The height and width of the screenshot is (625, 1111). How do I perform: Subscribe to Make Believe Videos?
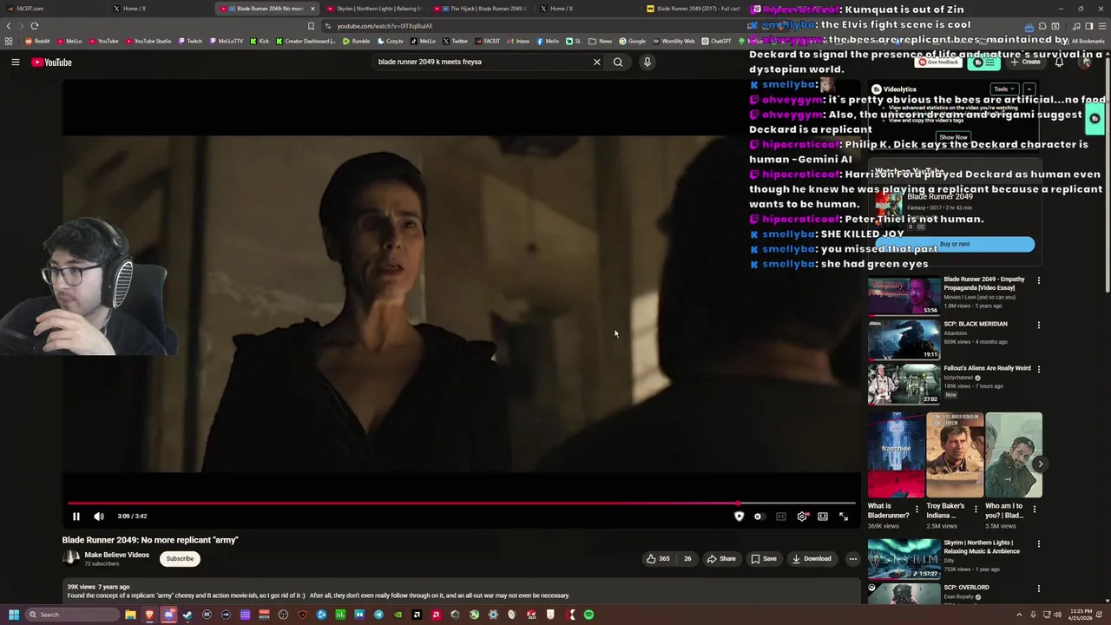pos(180,559)
